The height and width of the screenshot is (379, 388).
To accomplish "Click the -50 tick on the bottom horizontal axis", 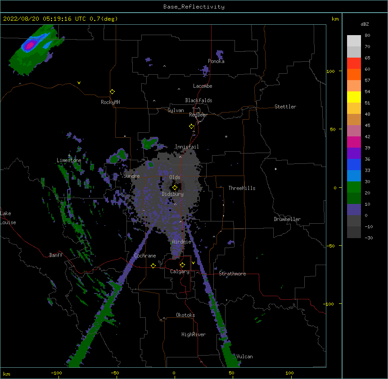I will point(115,373).
